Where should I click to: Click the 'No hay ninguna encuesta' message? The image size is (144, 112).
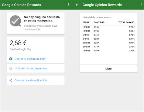tap(42, 19)
